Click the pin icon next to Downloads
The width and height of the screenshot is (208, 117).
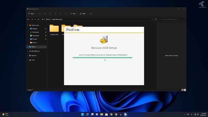point(45,32)
